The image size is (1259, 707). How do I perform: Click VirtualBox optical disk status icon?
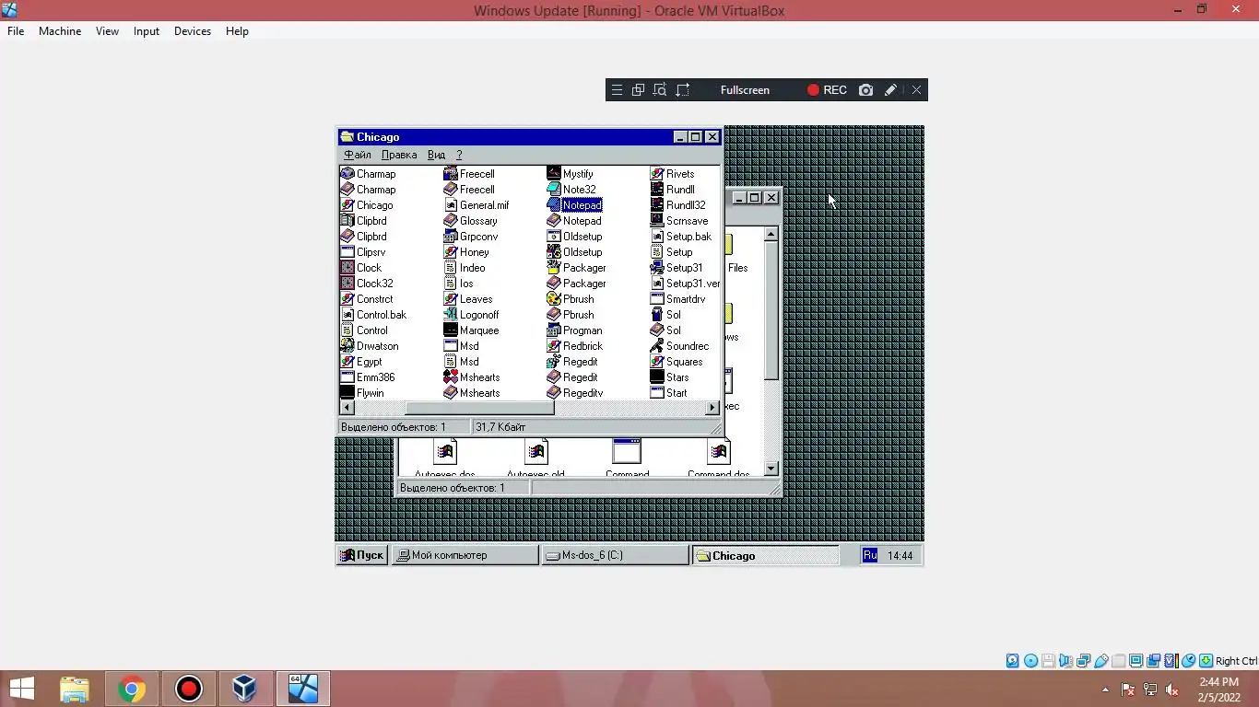(1031, 661)
